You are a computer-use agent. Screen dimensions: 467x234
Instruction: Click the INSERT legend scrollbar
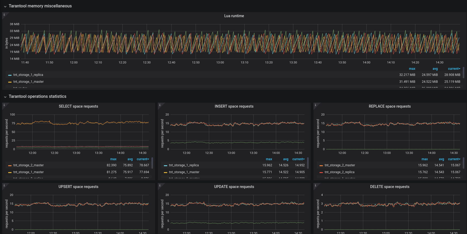coord(308,163)
